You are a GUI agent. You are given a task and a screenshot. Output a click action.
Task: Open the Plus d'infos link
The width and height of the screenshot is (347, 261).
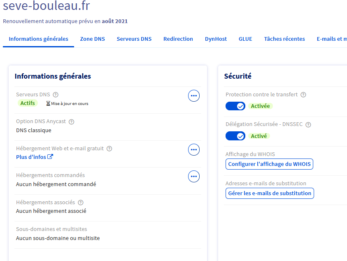click(x=31, y=157)
